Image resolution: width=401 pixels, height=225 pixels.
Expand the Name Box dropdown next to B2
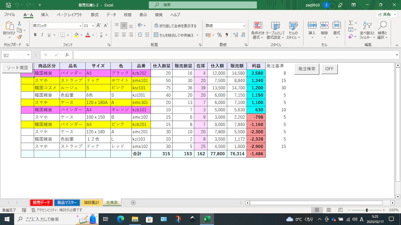29,55
